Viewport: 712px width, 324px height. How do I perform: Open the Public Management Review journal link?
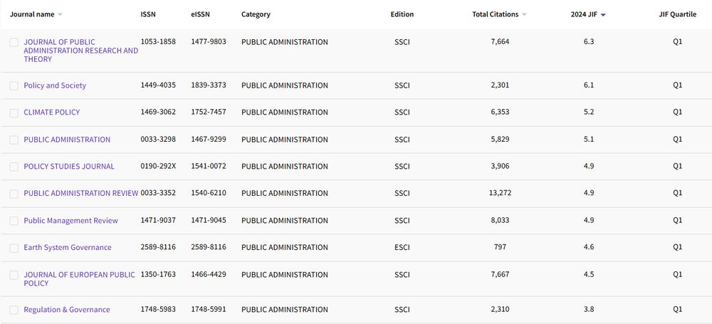pyautogui.click(x=70, y=221)
